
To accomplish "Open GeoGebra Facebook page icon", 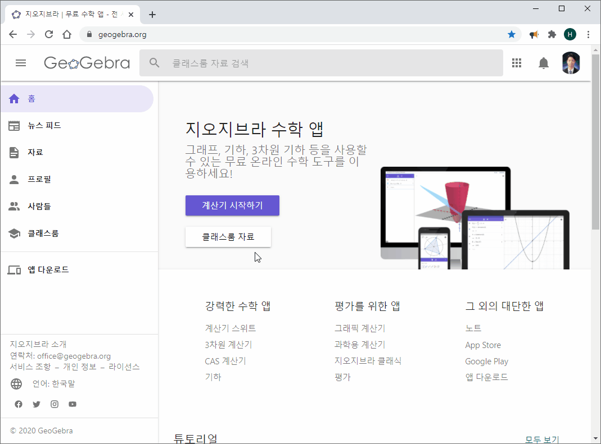I will point(19,404).
